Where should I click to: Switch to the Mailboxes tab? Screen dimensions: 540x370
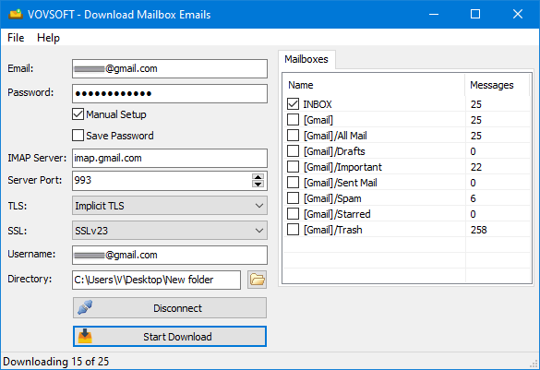click(x=306, y=59)
